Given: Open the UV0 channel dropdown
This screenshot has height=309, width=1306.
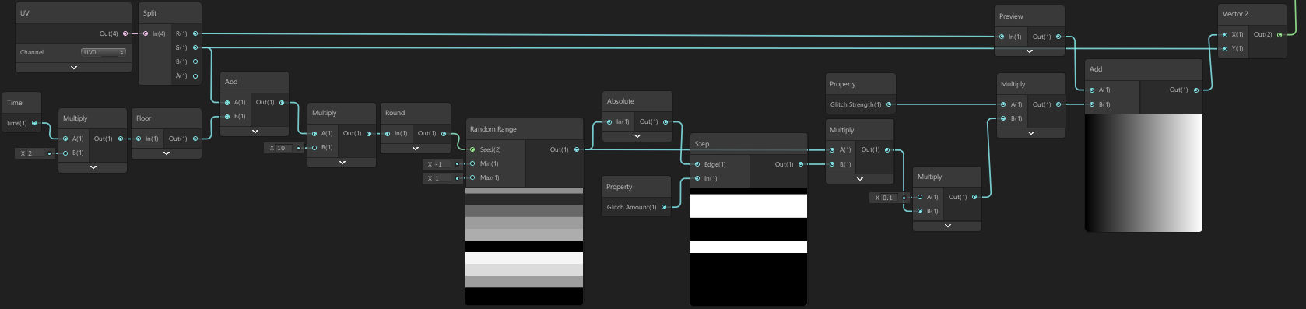Looking at the screenshot, I should pos(104,52).
